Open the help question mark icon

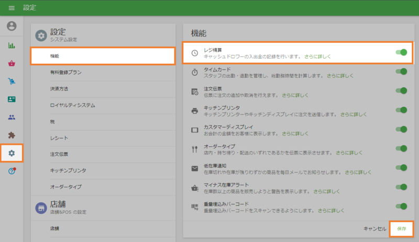tap(12, 171)
